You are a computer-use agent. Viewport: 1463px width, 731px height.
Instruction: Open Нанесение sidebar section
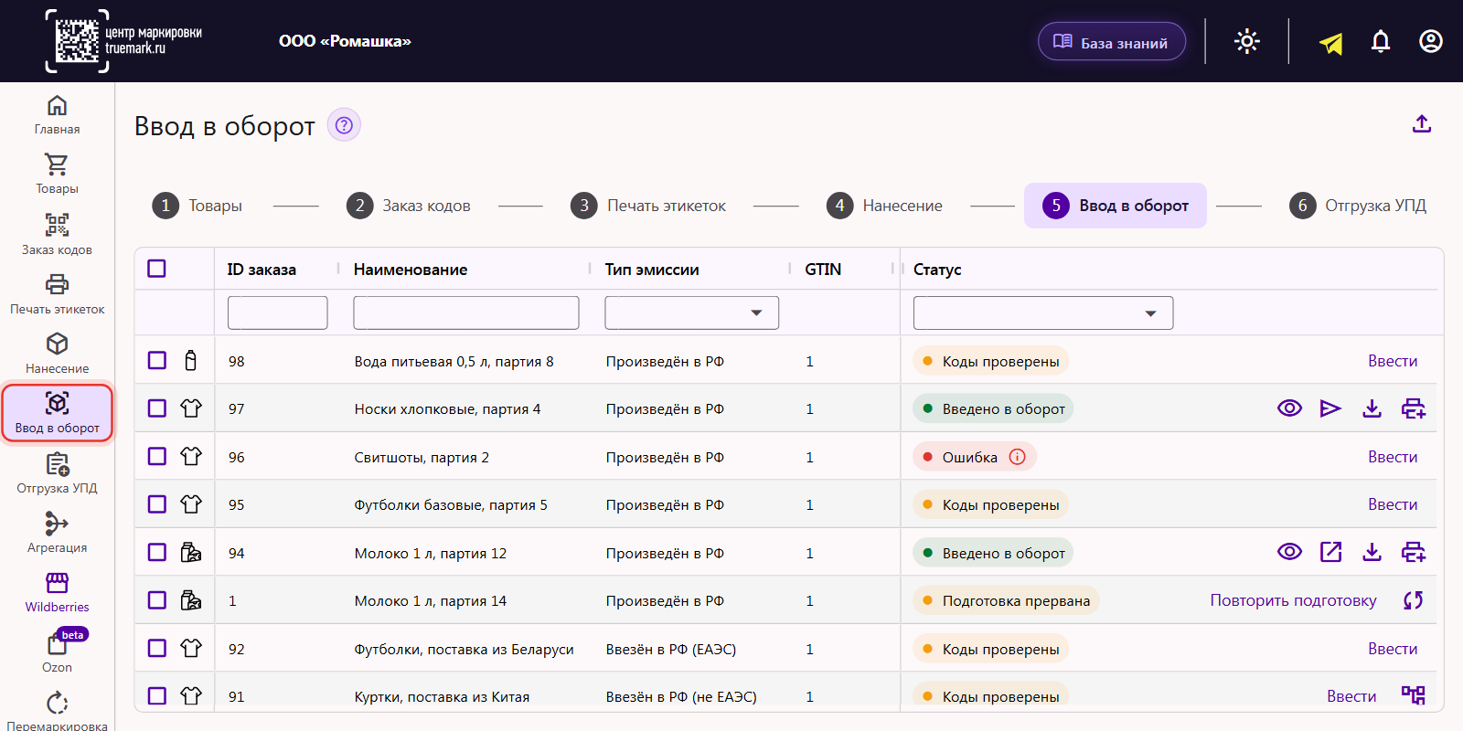(57, 354)
